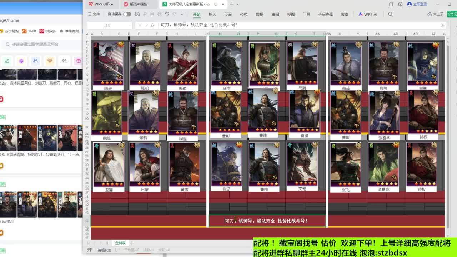Click the save icon in WPS toolbar
This screenshot has height=257, width=457.
(x=137, y=14)
